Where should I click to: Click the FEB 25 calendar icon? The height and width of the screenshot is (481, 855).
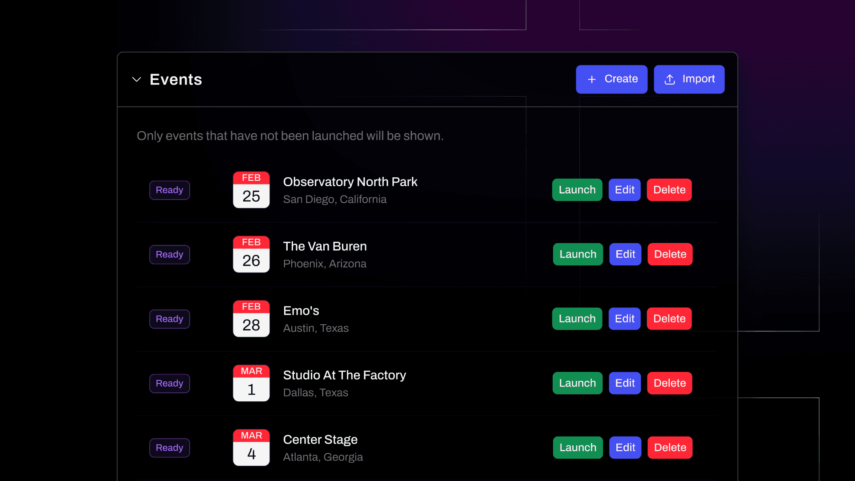(x=251, y=190)
